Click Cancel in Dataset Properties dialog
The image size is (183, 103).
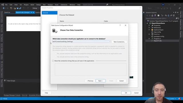[136, 93]
